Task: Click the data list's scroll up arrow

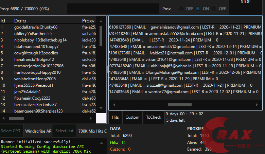Action: coord(101,21)
